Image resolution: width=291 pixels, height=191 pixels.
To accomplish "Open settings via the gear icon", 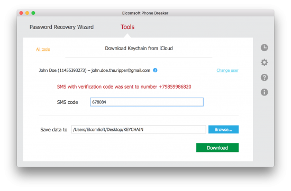I will click(x=264, y=62).
